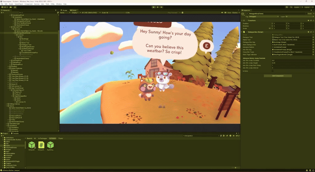The height and width of the screenshot is (172, 315).
Task: Collapse the Dialogue Box (Script) component foldout
Action: point(242,32)
